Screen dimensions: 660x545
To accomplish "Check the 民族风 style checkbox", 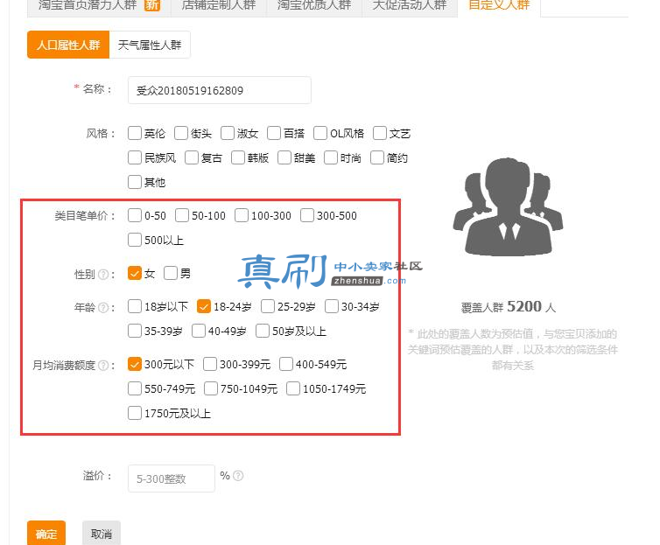I will [135, 157].
